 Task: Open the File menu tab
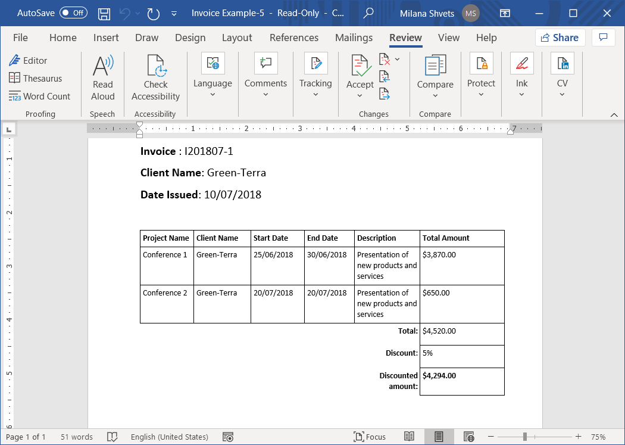click(20, 38)
